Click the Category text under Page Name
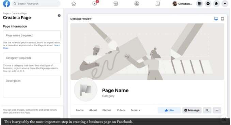Screen dimensions: 231x125 [108, 96]
